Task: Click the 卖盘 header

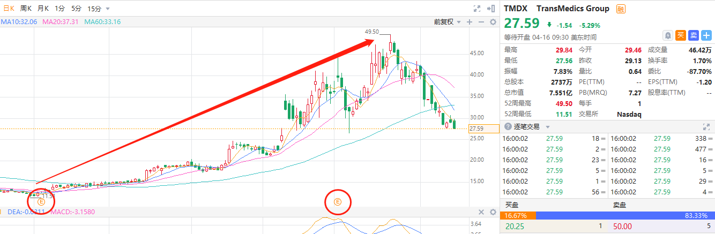Action: coord(619,205)
